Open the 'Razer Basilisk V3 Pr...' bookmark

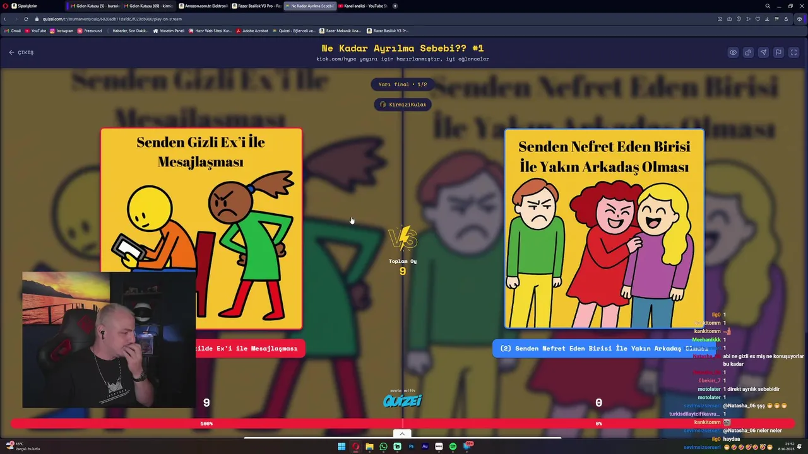[x=388, y=30]
